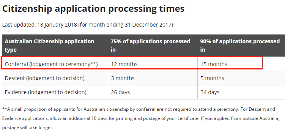The height and width of the screenshot is (137, 285).
Task: Click the 75% of applications processed header
Action: (x=150, y=46)
